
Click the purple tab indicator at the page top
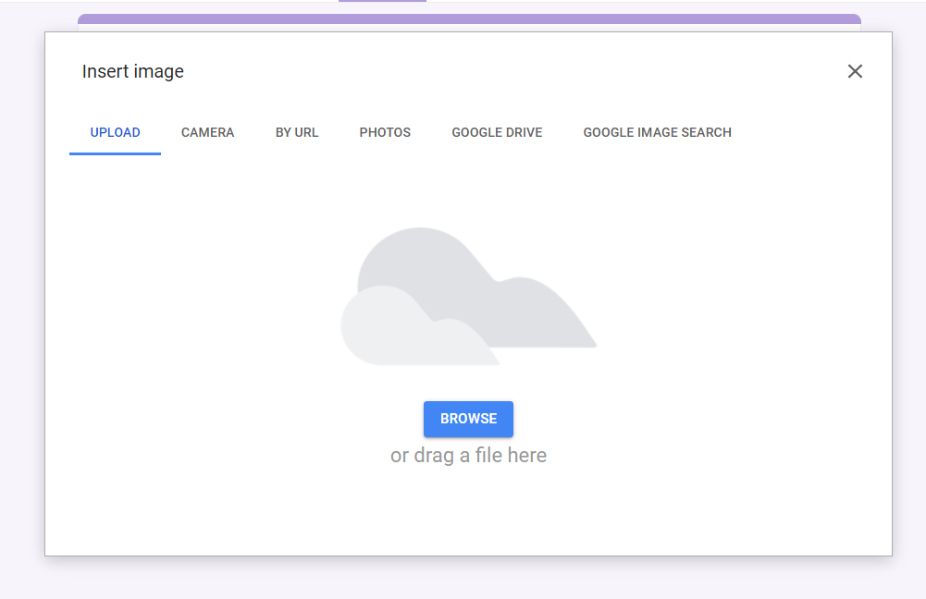coord(382,1)
